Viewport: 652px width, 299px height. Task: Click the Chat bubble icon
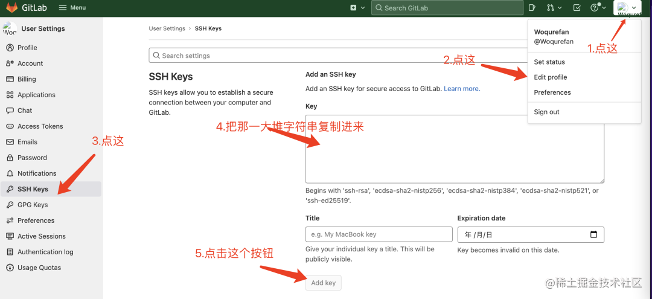click(10, 111)
